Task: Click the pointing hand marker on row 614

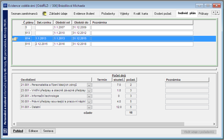Action: coord(15,39)
